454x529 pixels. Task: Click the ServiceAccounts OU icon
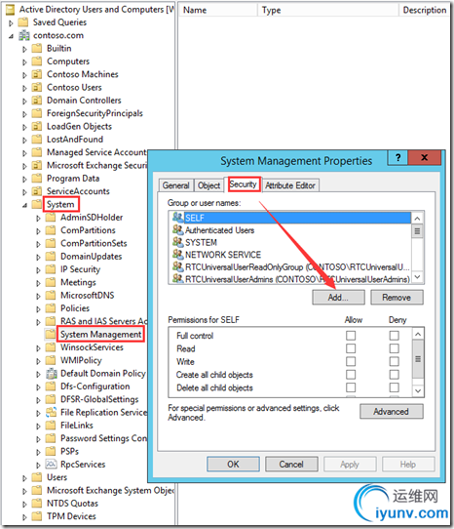(37, 191)
